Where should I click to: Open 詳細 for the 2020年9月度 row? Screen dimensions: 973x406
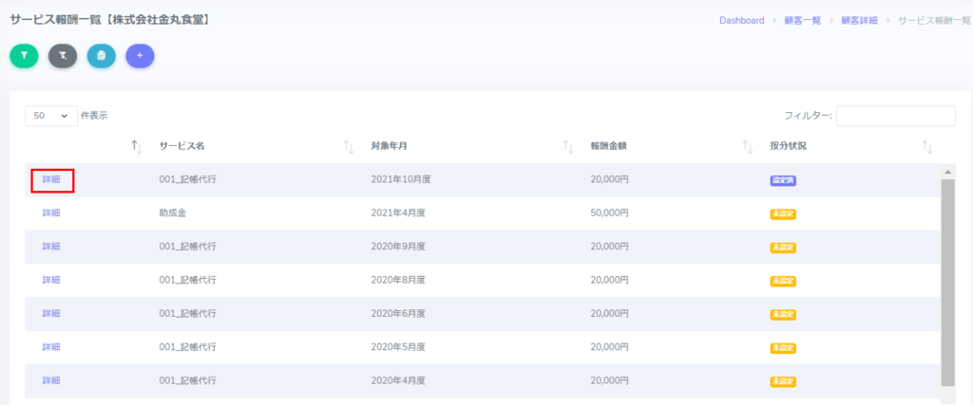tap(51, 247)
